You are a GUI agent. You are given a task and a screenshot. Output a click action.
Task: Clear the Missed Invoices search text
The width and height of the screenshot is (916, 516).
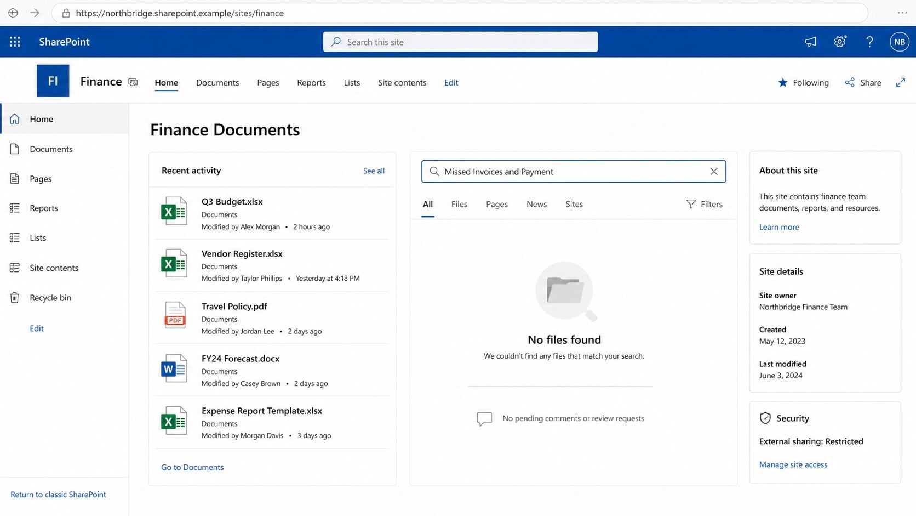(714, 171)
